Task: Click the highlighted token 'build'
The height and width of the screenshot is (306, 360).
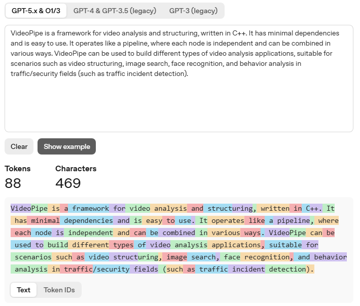Action: pyautogui.click(x=56, y=245)
